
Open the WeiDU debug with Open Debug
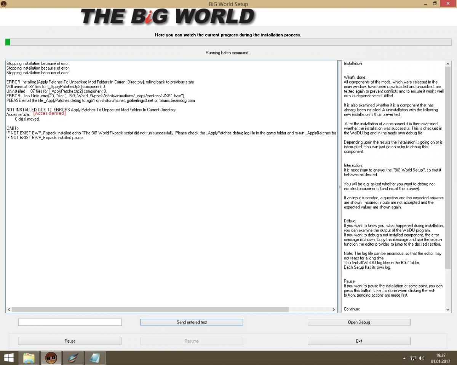(x=359, y=322)
